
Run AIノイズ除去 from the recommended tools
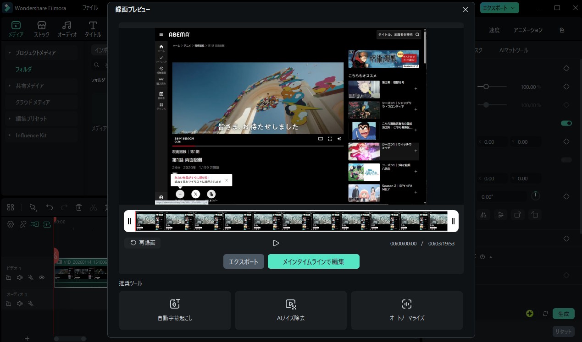click(291, 310)
